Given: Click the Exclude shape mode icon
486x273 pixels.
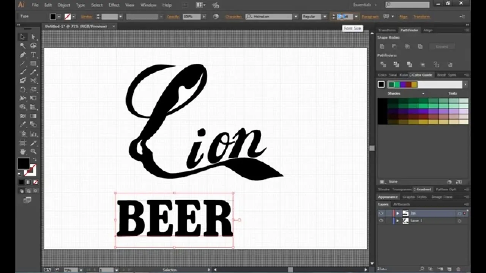Looking at the screenshot, I should pos(420,47).
